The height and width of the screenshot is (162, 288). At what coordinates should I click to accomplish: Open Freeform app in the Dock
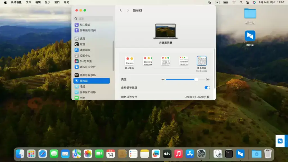[x=156, y=154]
